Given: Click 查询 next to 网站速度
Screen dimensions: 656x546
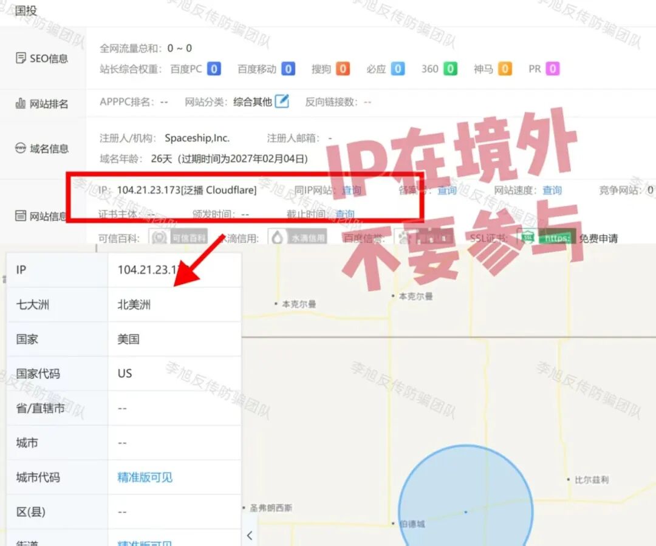Looking at the screenshot, I should [552, 190].
